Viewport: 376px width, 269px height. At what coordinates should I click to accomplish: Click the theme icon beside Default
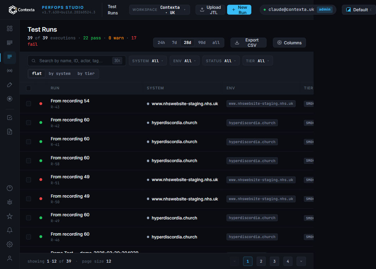(x=349, y=10)
